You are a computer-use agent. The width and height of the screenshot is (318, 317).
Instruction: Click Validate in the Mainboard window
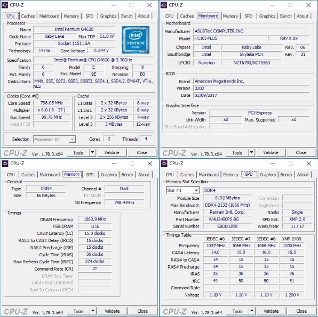pos(271,152)
